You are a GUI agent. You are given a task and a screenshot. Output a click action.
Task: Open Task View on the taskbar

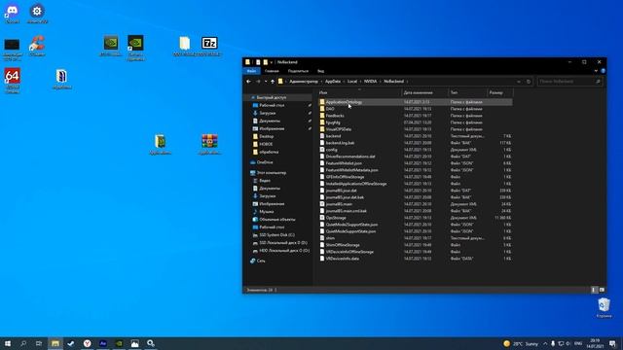[39, 343]
